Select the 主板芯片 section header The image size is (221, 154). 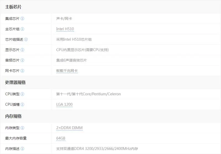[x=13, y=7]
